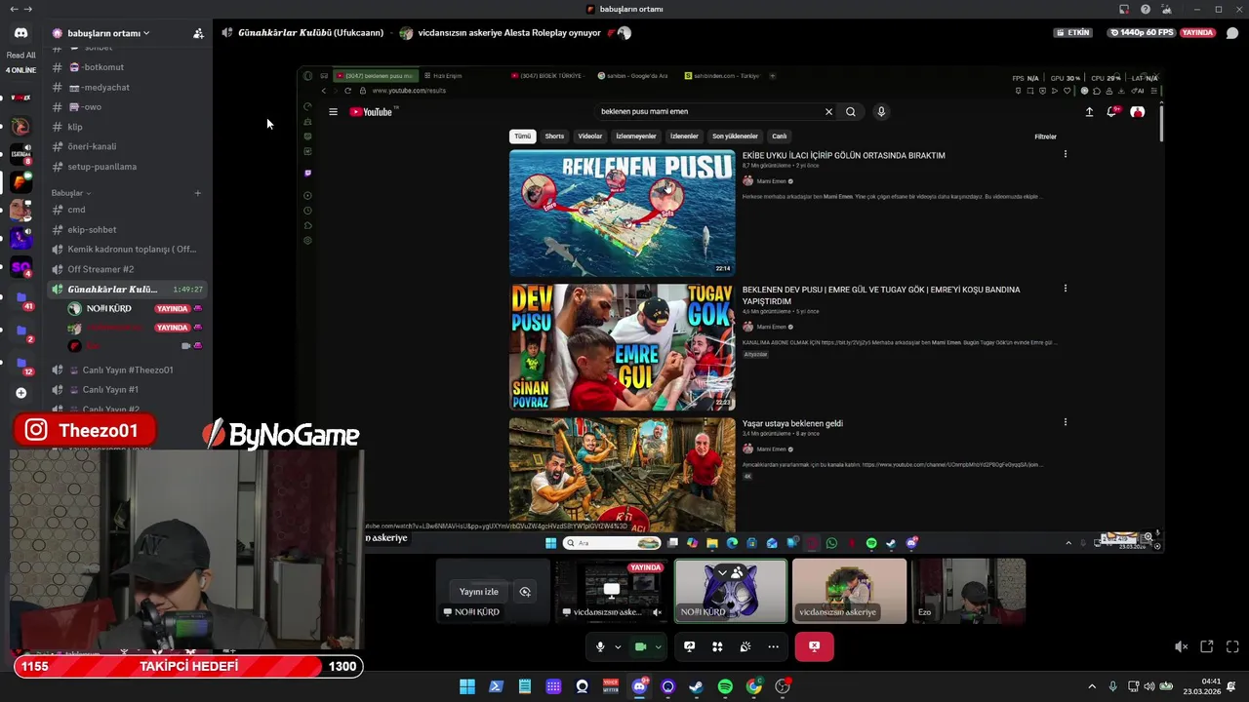
Task: Open more options in call controls
Action: tap(774, 646)
